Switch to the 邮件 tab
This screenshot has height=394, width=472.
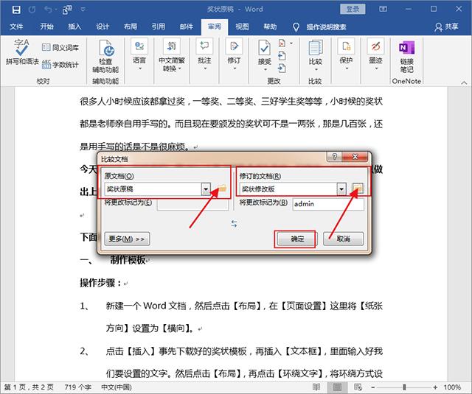coord(187,27)
